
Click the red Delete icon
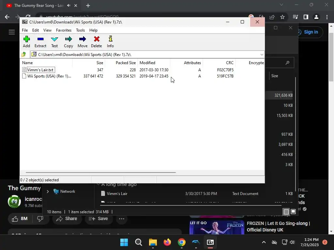point(97,42)
